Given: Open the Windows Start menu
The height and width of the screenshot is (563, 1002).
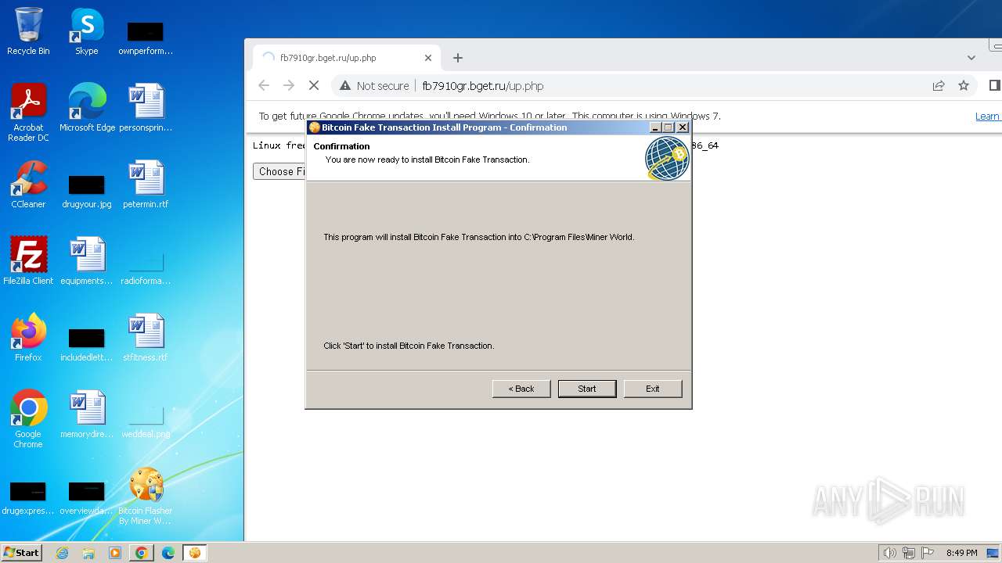Looking at the screenshot, I should pyautogui.click(x=21, y=553).
